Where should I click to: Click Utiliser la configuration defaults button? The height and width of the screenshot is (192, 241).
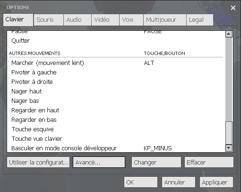38,162
